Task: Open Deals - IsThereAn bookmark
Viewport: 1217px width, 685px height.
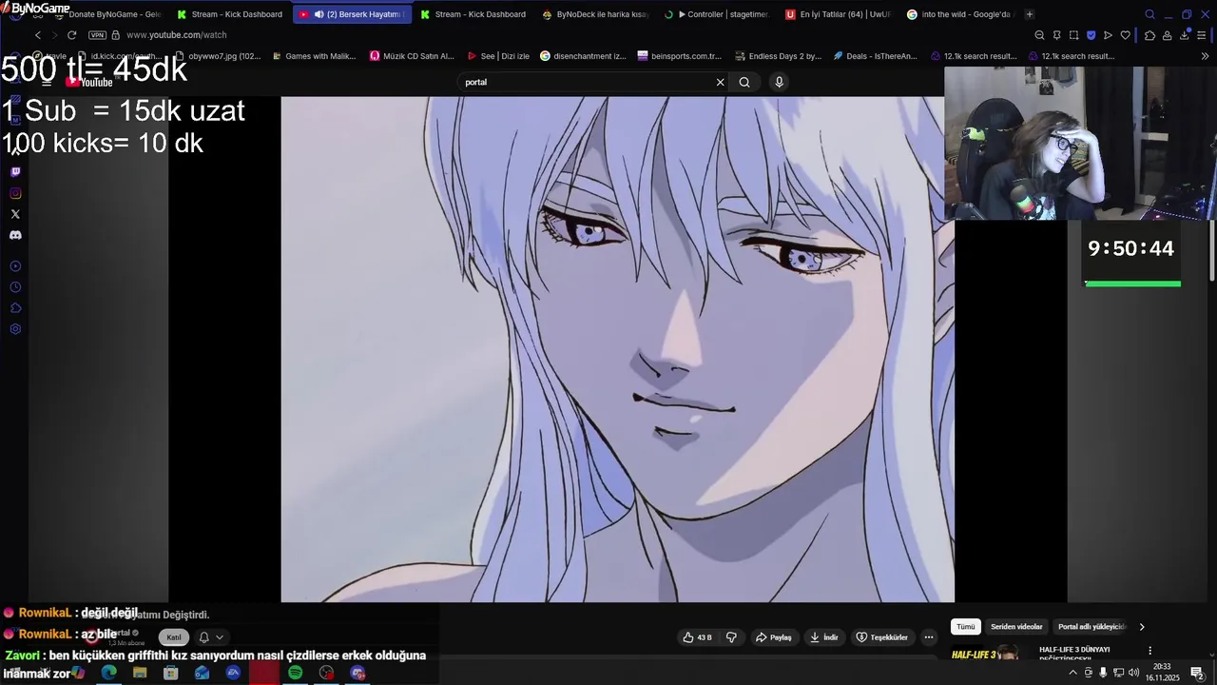Action: click(x=875, y=56)
